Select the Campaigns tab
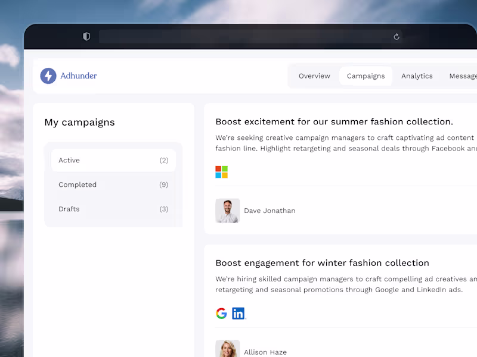 tap(366, 76)
